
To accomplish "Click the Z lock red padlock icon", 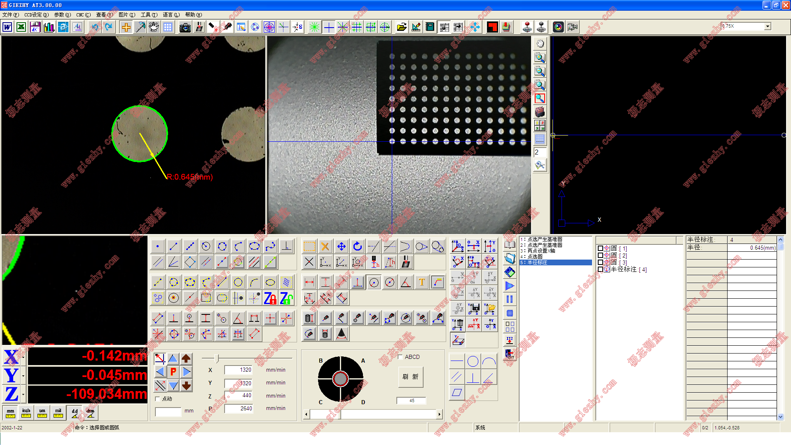I will point(270,298).
